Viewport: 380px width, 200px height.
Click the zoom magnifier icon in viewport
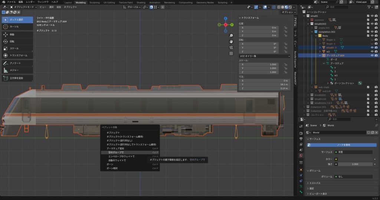(231, 35)
